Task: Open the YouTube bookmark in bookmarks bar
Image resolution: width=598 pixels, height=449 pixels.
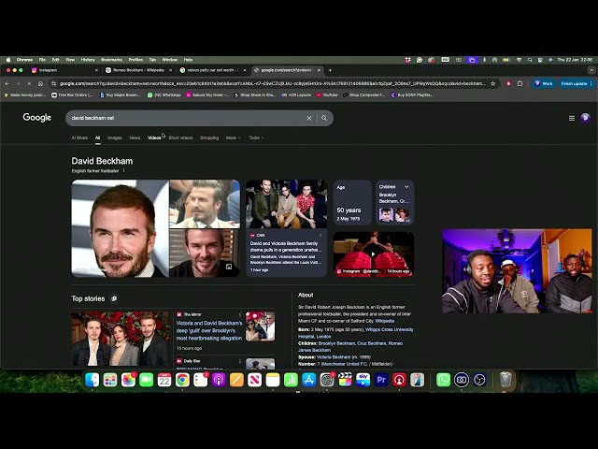Action: [x=327, y=95]
